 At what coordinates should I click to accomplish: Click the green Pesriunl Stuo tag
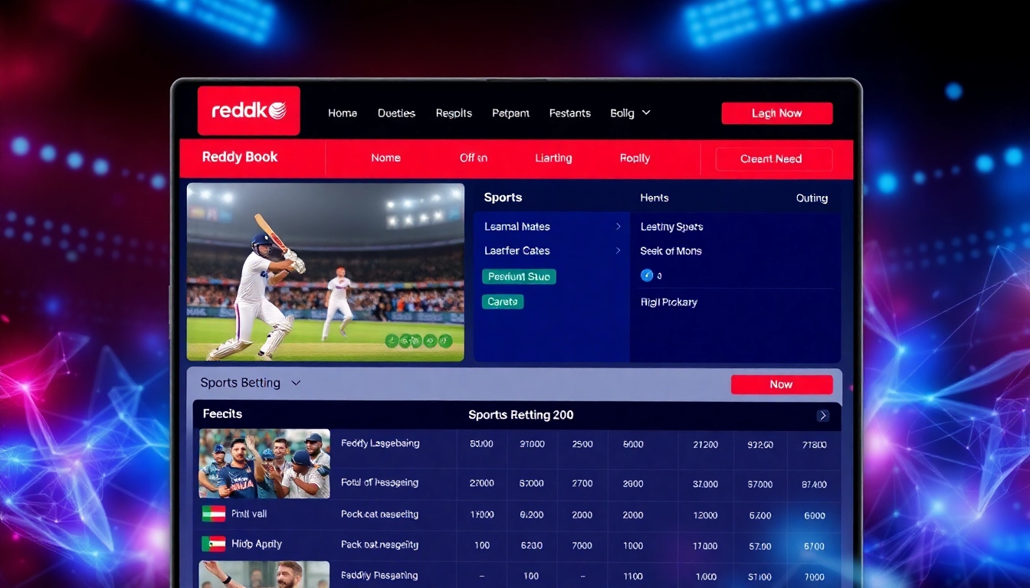519,276
